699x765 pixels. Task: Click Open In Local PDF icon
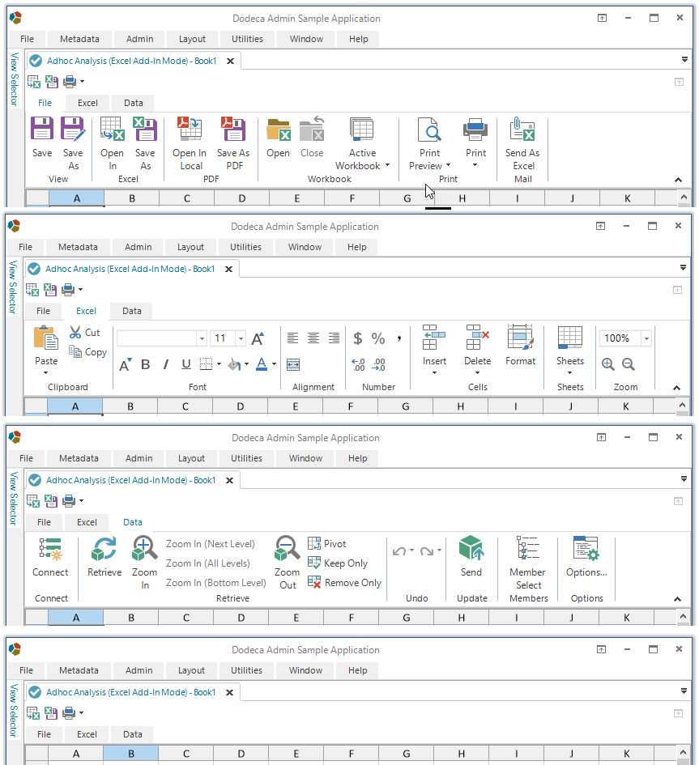(190, 129)
